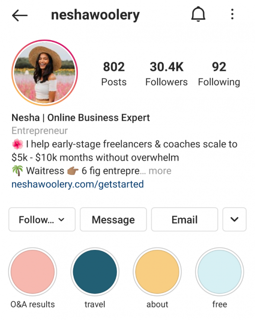Tap the Message button

click(113, 219)
